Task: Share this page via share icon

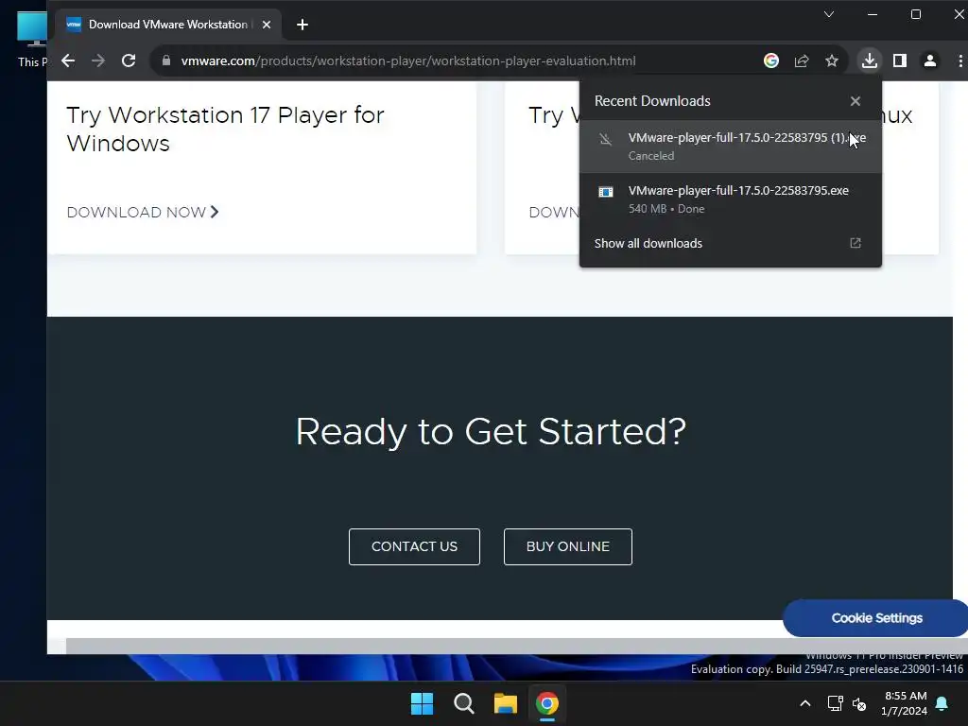Action: pos(802,60)
